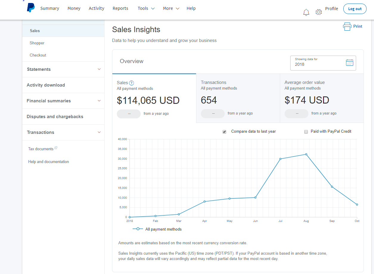Expand the Transactions sidebar section chevron
The image size is (374, 274).
99,132
